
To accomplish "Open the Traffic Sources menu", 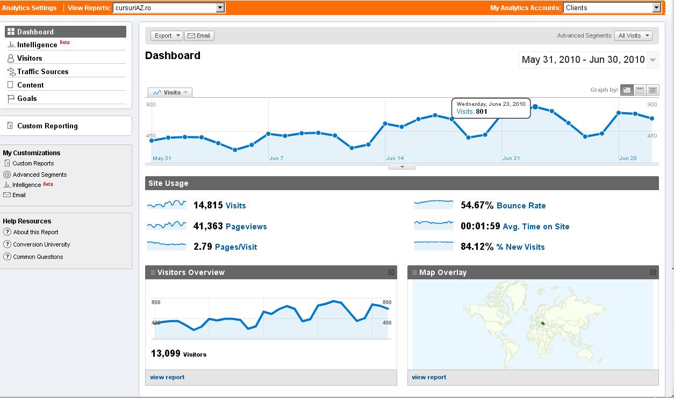I will (x=42, y=71).
